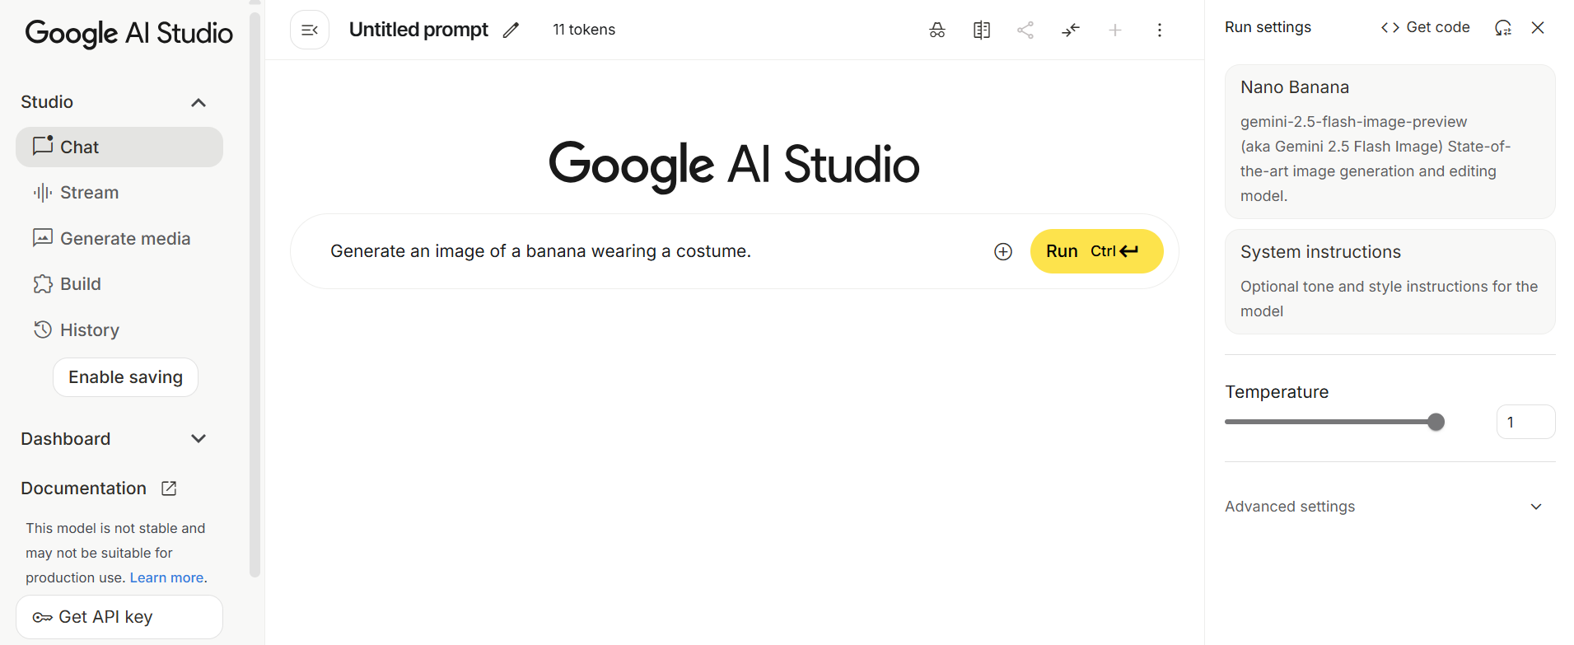Screen dimensions: 1574x645
Task: Click the left sidebar scrollbar
Action: click(255, 295)
